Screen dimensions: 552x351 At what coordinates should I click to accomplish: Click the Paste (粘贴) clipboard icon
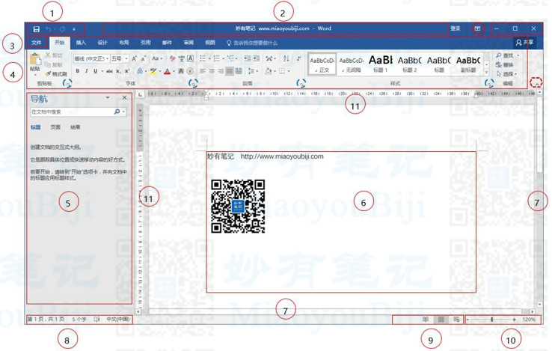click(34, 63)
